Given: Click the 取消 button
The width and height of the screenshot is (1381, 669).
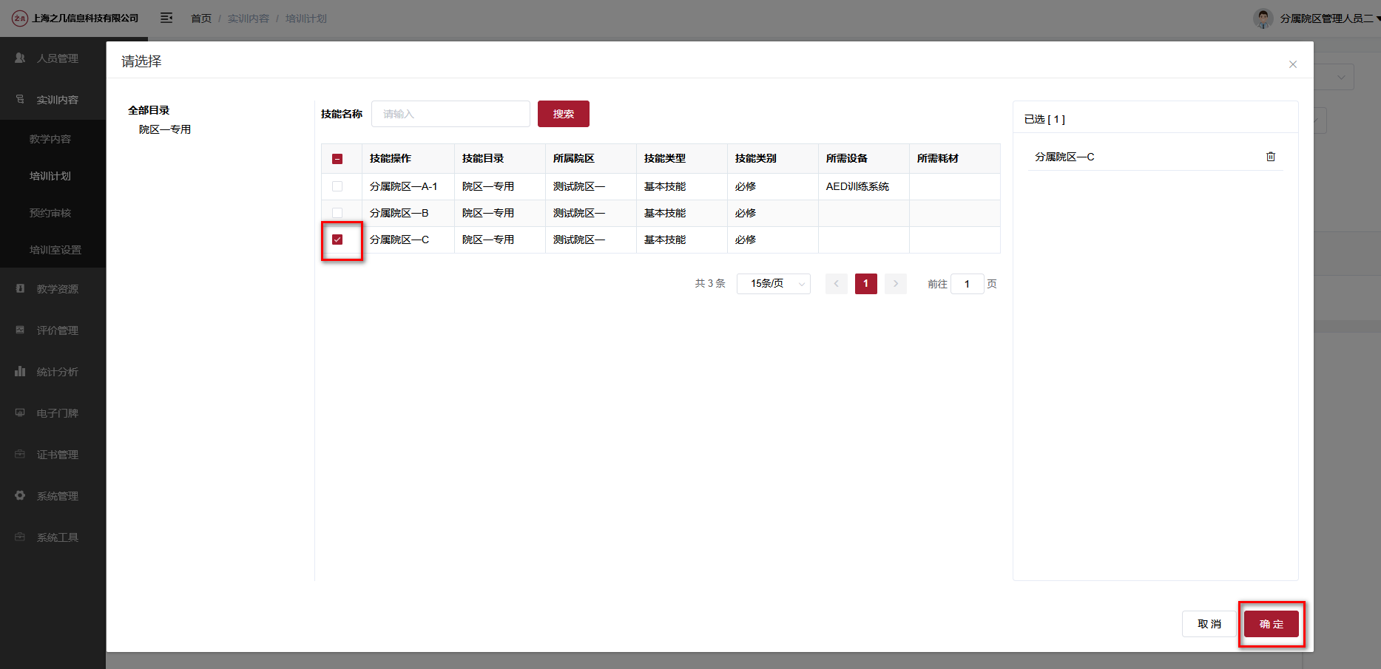Looking at the screenshot, I should (1209, 624).
